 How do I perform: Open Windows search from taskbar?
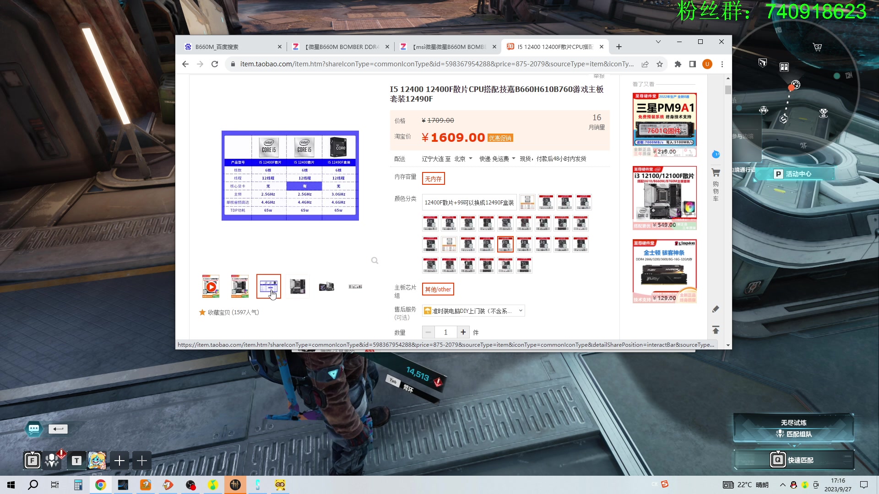[x=33, y=485]
